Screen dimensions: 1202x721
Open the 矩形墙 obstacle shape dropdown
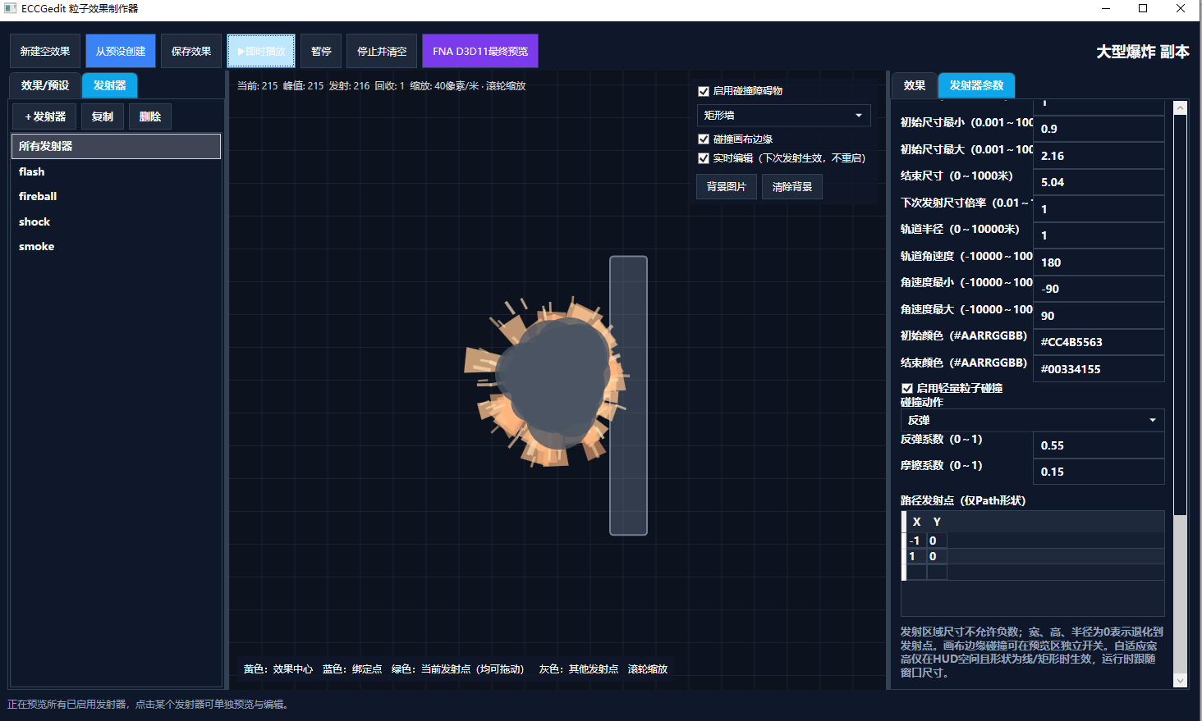tap(783, 116)
